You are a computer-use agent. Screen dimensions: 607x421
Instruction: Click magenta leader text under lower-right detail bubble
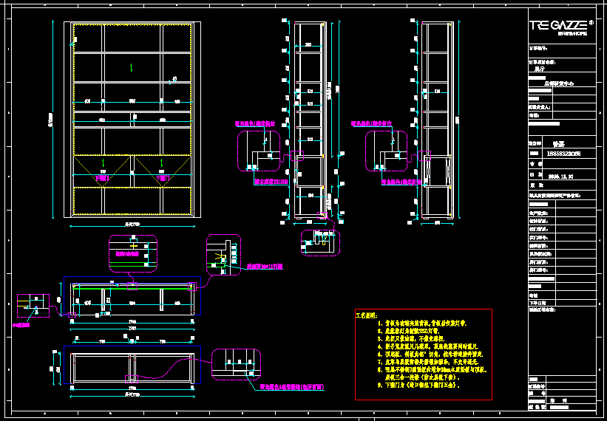click(x=292, y=386)
